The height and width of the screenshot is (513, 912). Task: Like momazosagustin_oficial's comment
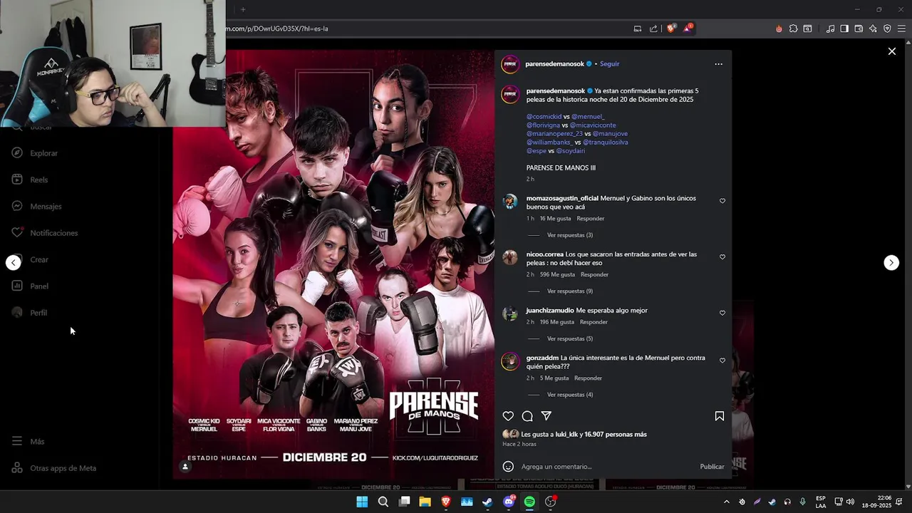[722, 201]
